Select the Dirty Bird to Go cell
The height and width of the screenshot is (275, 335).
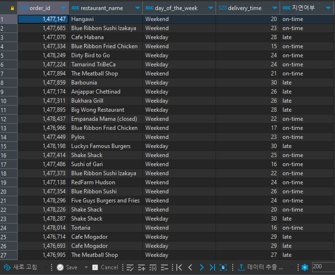(x=106, y=55)
